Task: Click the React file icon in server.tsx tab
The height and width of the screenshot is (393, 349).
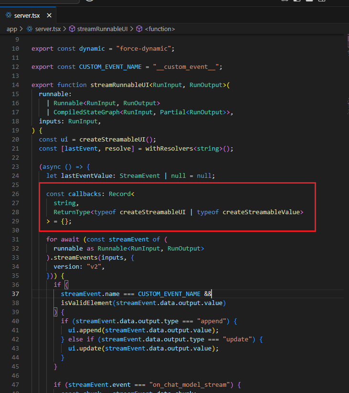Action: coord(9,15)
